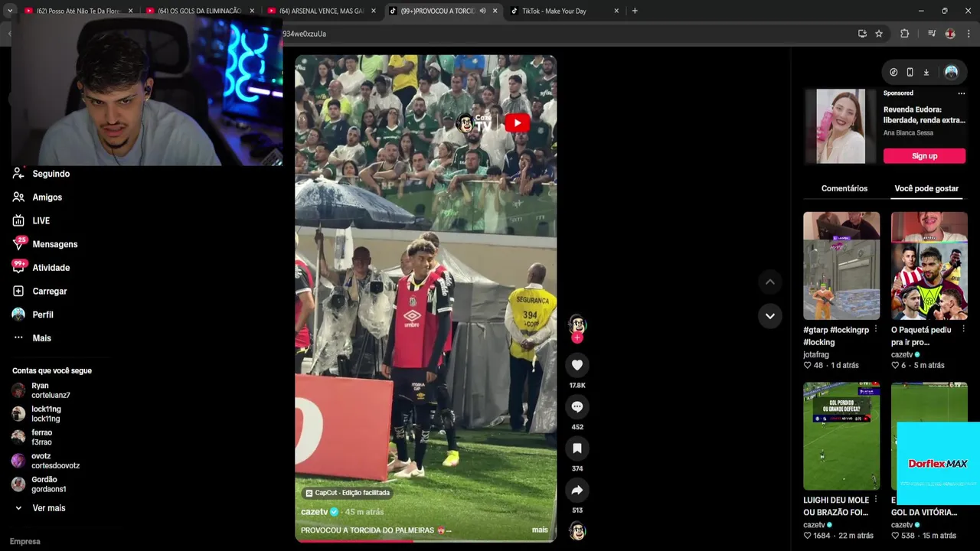Screen dimensions: 980x551
Task: Seek using the video progress bar
Action: click(x=426, y=541)
